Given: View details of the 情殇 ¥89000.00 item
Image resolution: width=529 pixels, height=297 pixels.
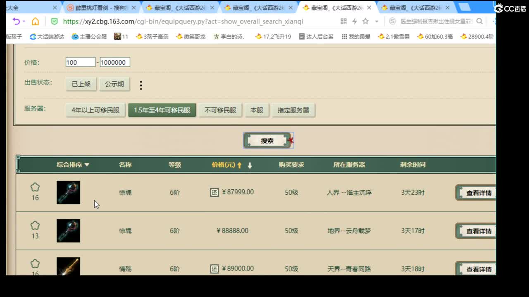Looking at the screenshot, I should [x=476, y=269].
